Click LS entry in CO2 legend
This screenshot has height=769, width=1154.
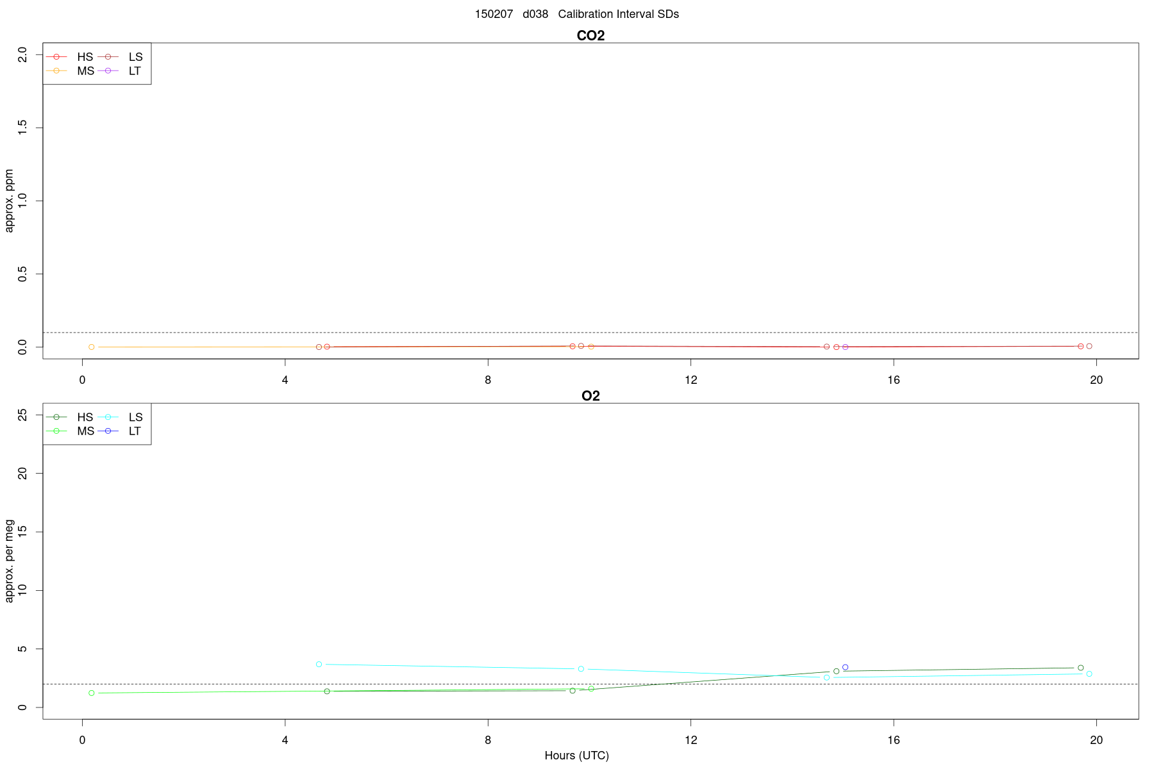coord(121,57)
